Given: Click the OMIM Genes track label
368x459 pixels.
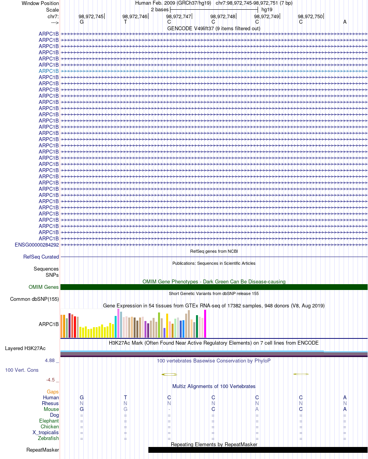Looking at the screenshot, I should click(44, 287).
